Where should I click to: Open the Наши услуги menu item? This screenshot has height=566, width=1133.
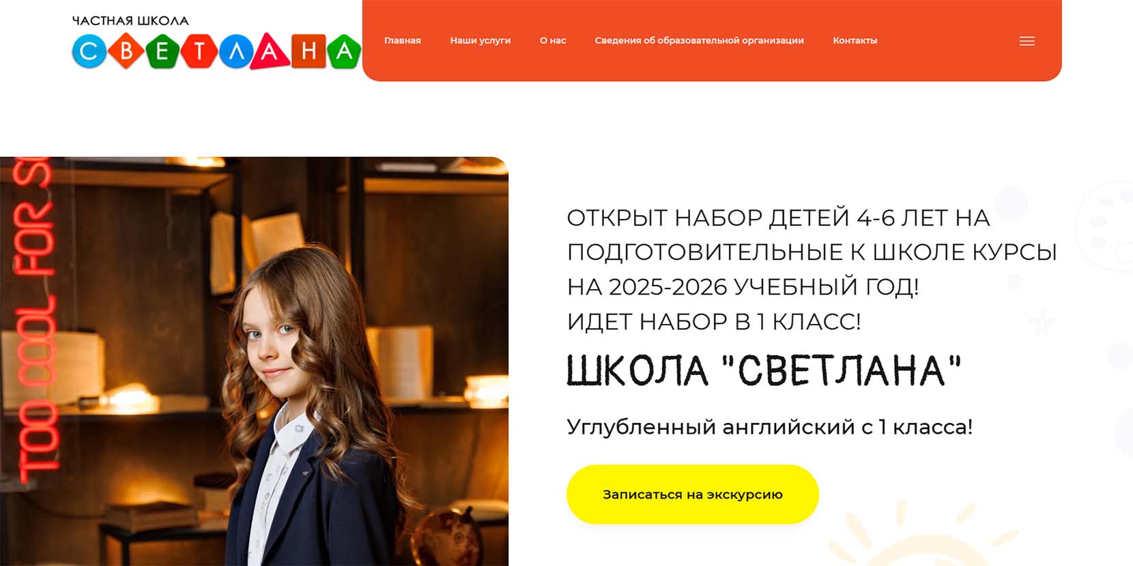(480, 40)
